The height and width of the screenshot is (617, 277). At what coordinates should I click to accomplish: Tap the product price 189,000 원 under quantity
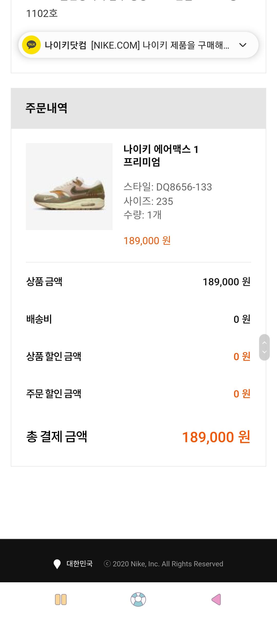pyautogui.click(x=147, y=241)
